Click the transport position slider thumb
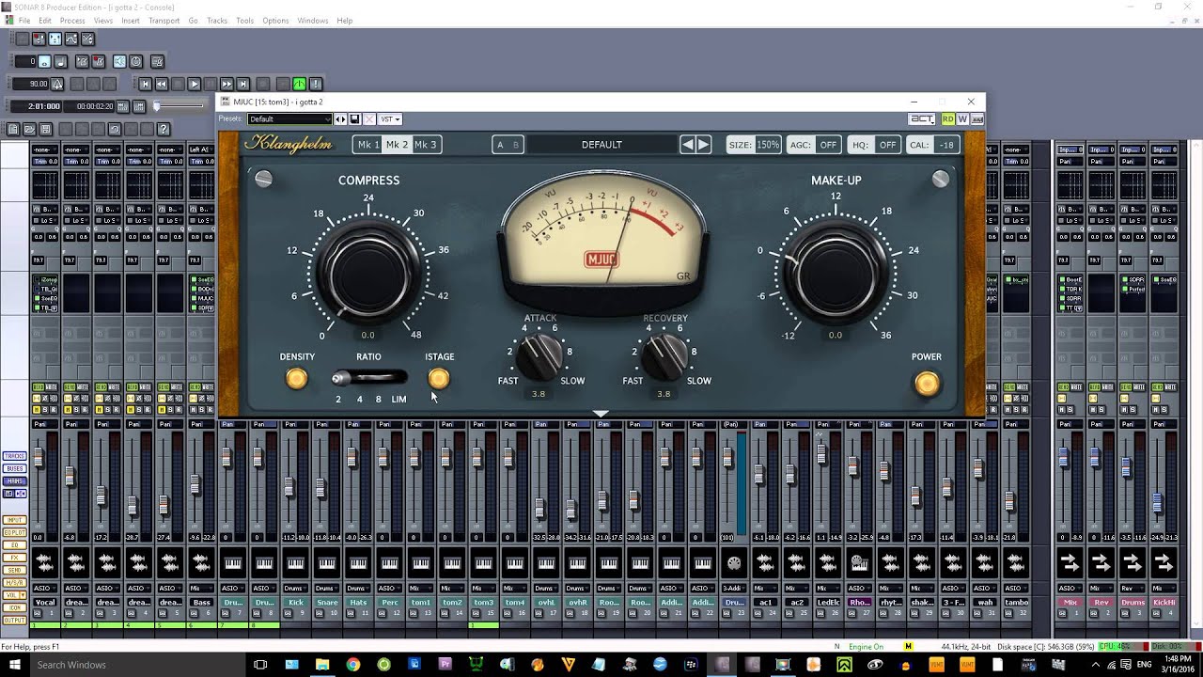Viewport: 1203px width, 677px height. [157, 106]
